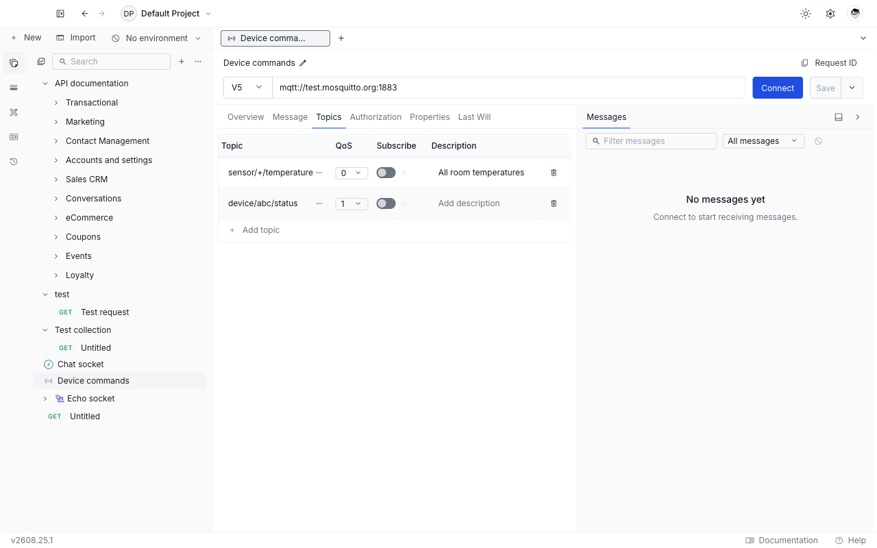Screen dimensions: 877x548
Task: Collapse the Test collection folder
Action: click(x=45, y=330)
